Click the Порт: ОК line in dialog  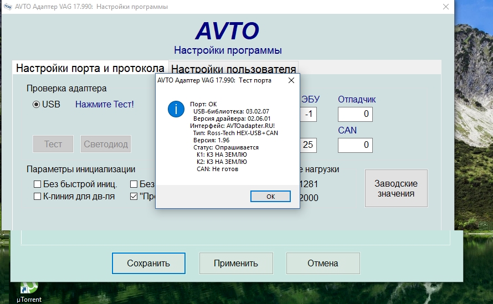click(203, 104)
